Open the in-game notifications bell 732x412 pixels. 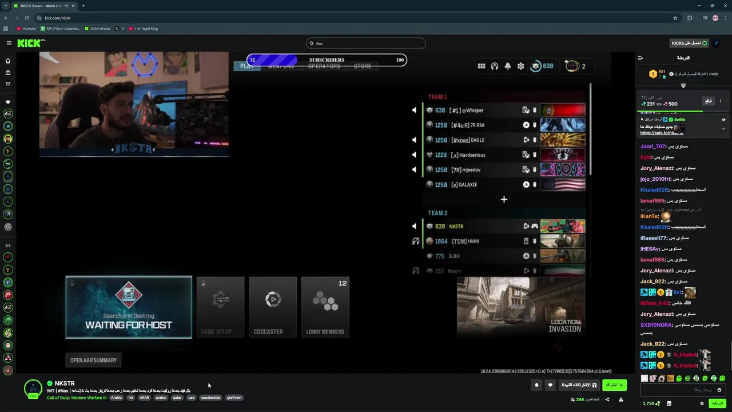tap(508, 66)
